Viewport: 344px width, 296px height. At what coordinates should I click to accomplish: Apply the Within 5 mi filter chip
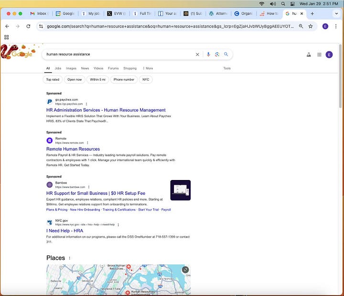click(97, 80)
